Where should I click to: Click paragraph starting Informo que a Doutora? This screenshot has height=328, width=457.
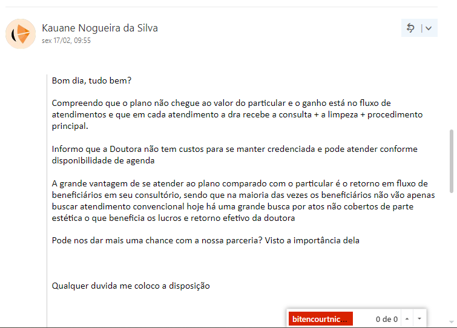pos(235,155)
